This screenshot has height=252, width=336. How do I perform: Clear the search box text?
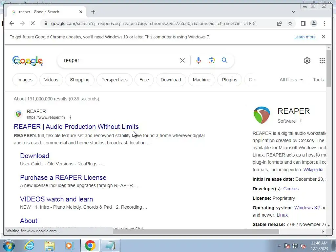tap(182, 60)
